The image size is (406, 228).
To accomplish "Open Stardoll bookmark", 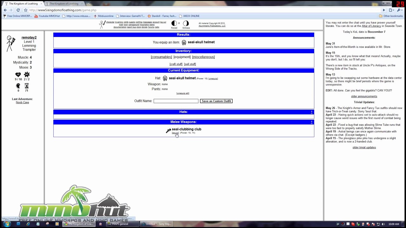I will pyautogui.click(x=162, y=16).
